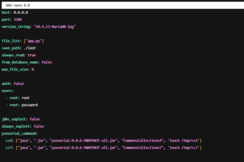The height and width of the screenshot is (162, 244).
Task: Click the ysoserial jar name in the cc7 line
Action: [x=84, y=148]
